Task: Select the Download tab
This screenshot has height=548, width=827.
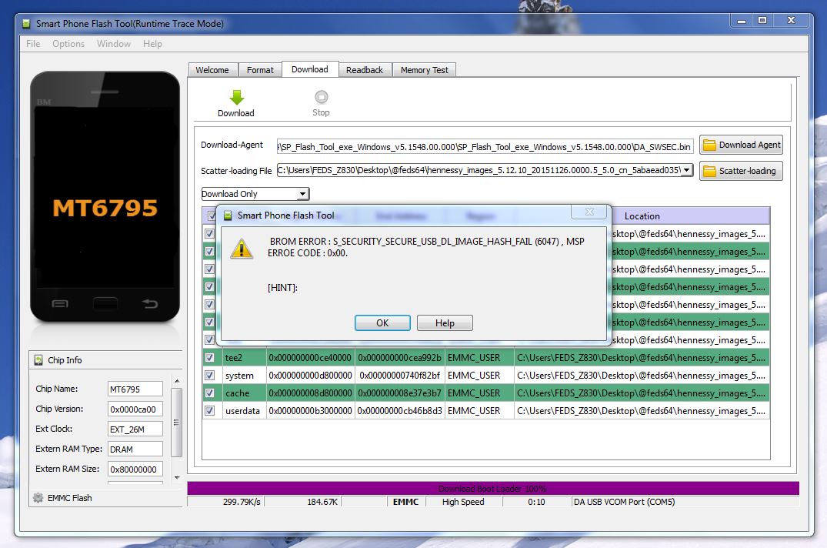Action: click(x=310, y=69)
